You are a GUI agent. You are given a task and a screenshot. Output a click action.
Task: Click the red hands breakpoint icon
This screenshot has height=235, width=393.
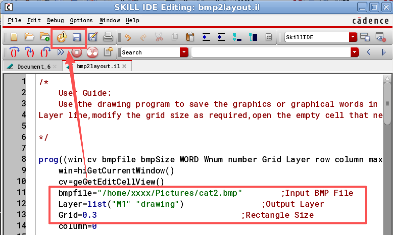pos(92,52)
